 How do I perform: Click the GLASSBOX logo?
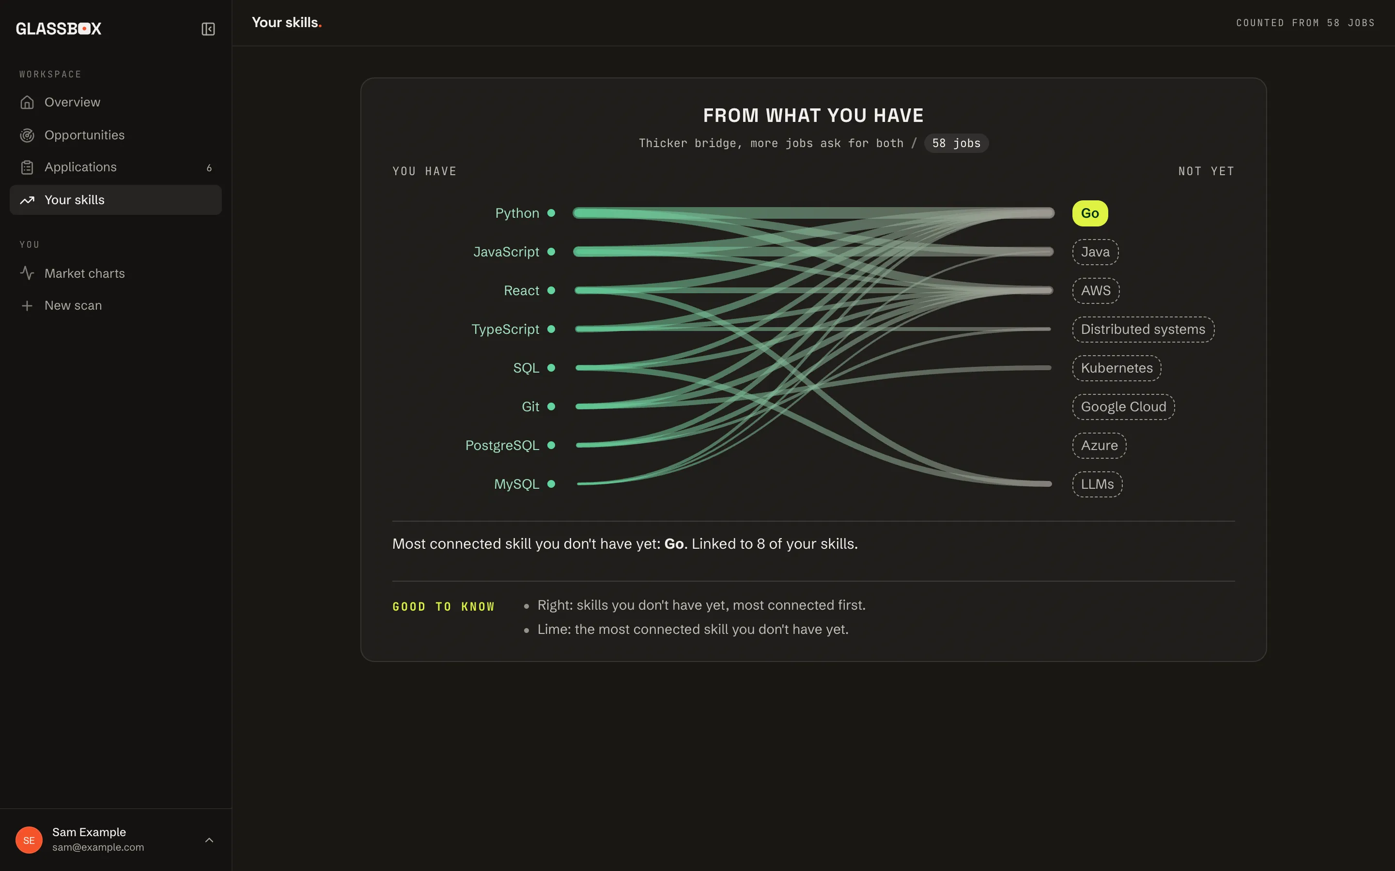point(59,29)
